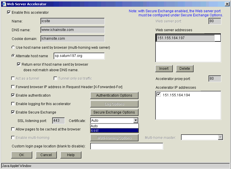231x169 pixels.
Task: Click the blue Secure Exchange note text
Action: [176, 13]
